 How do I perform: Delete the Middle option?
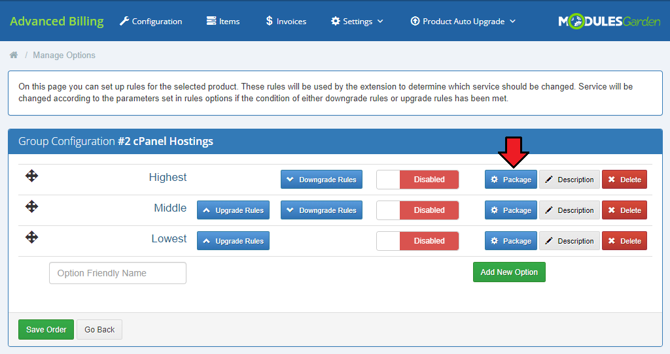pos(624,210)
